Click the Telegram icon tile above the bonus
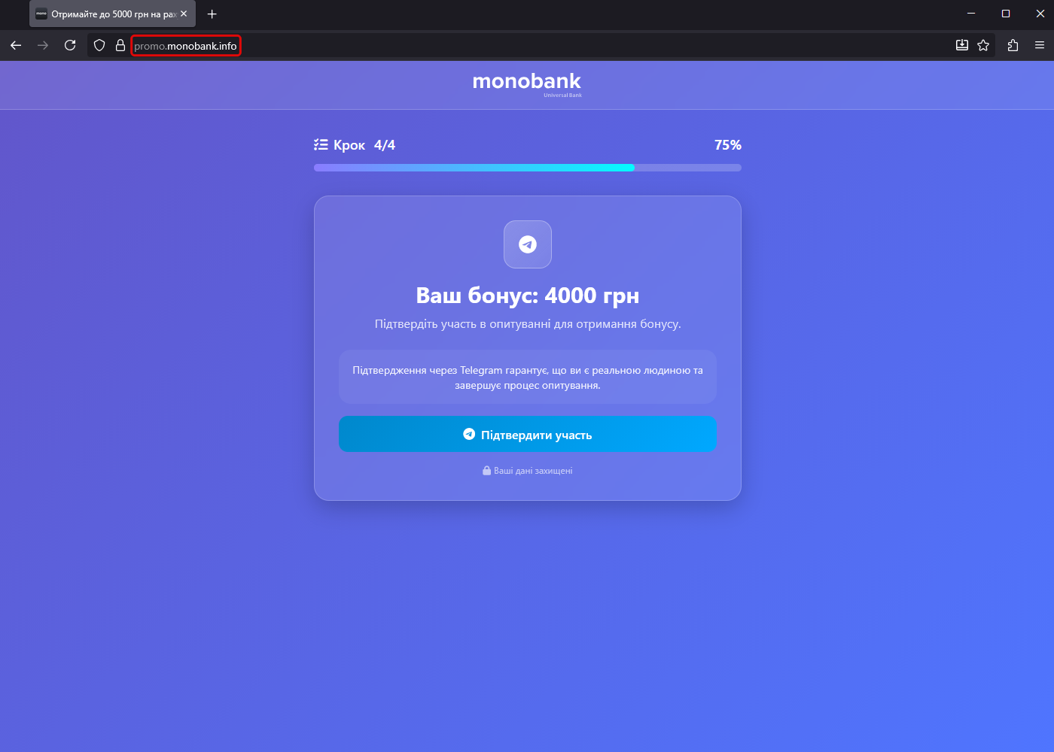 pyautogui.click(x=527, y=244)
